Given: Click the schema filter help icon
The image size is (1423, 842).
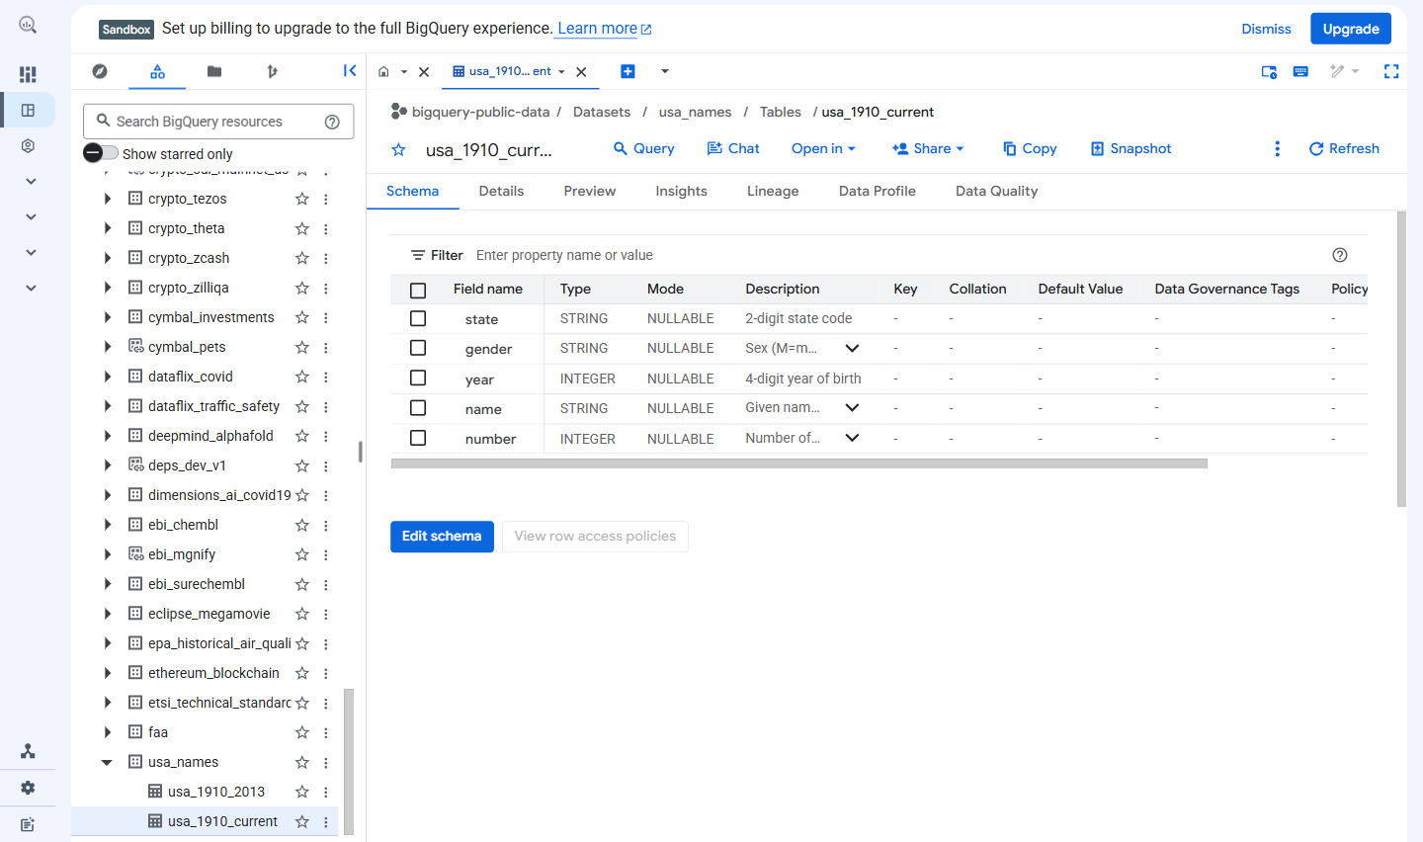Looking at the screenshot, I should pyautogui.click(x=1340, y=255).
